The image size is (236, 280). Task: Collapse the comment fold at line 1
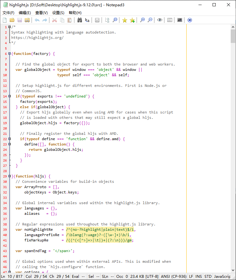click(10, 27)
